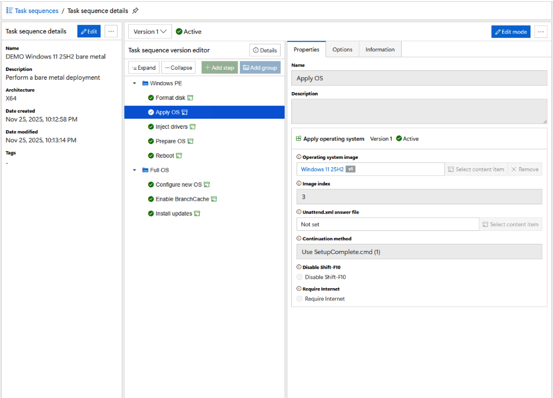The width and height of the screenshot is (553, 398).
Task: Click the content item icon next to Inject drivers
Action: pos(192,127)
